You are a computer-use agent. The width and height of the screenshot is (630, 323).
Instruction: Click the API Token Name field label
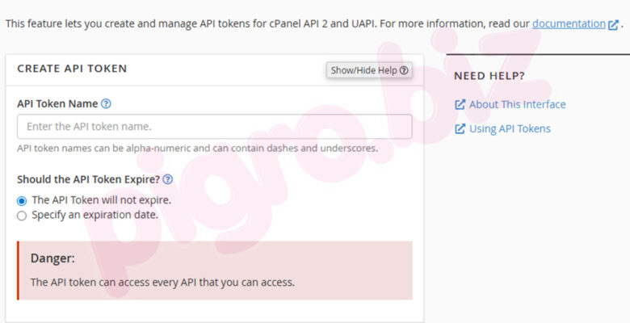[57, 103]
